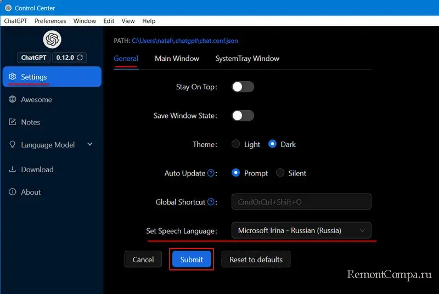Click the ChatGPT logo in sidebar
439x294 pixels.
(x=52, y=39)
